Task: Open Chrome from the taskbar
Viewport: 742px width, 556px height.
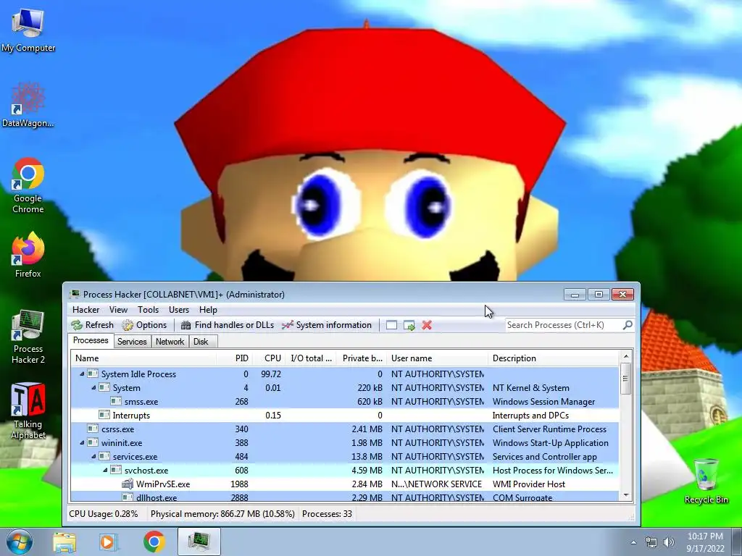Action: (x=154, y=542)
